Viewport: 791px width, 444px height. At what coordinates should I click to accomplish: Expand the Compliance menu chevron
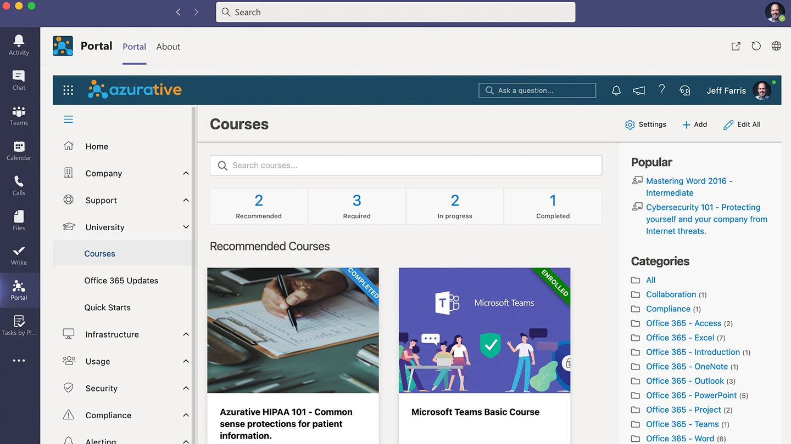186,415
